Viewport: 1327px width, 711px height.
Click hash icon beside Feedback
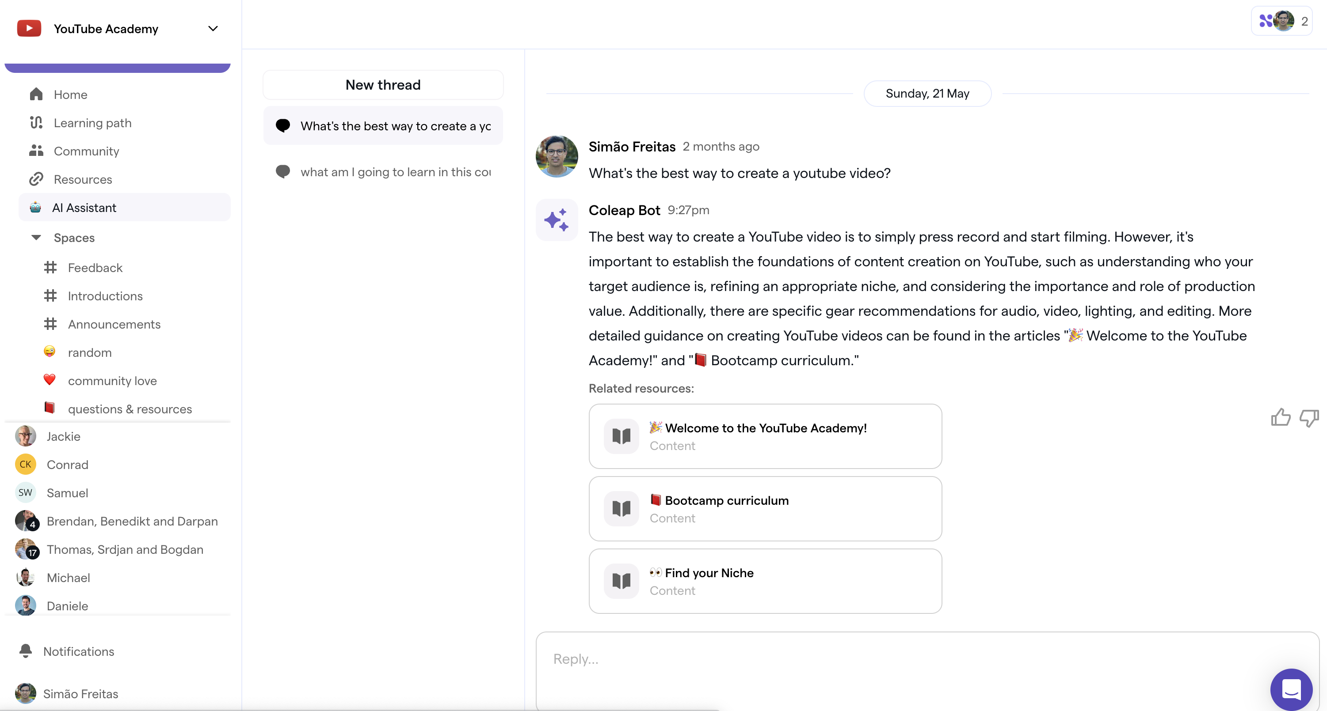pyautogui.click(x=50, y=268)
